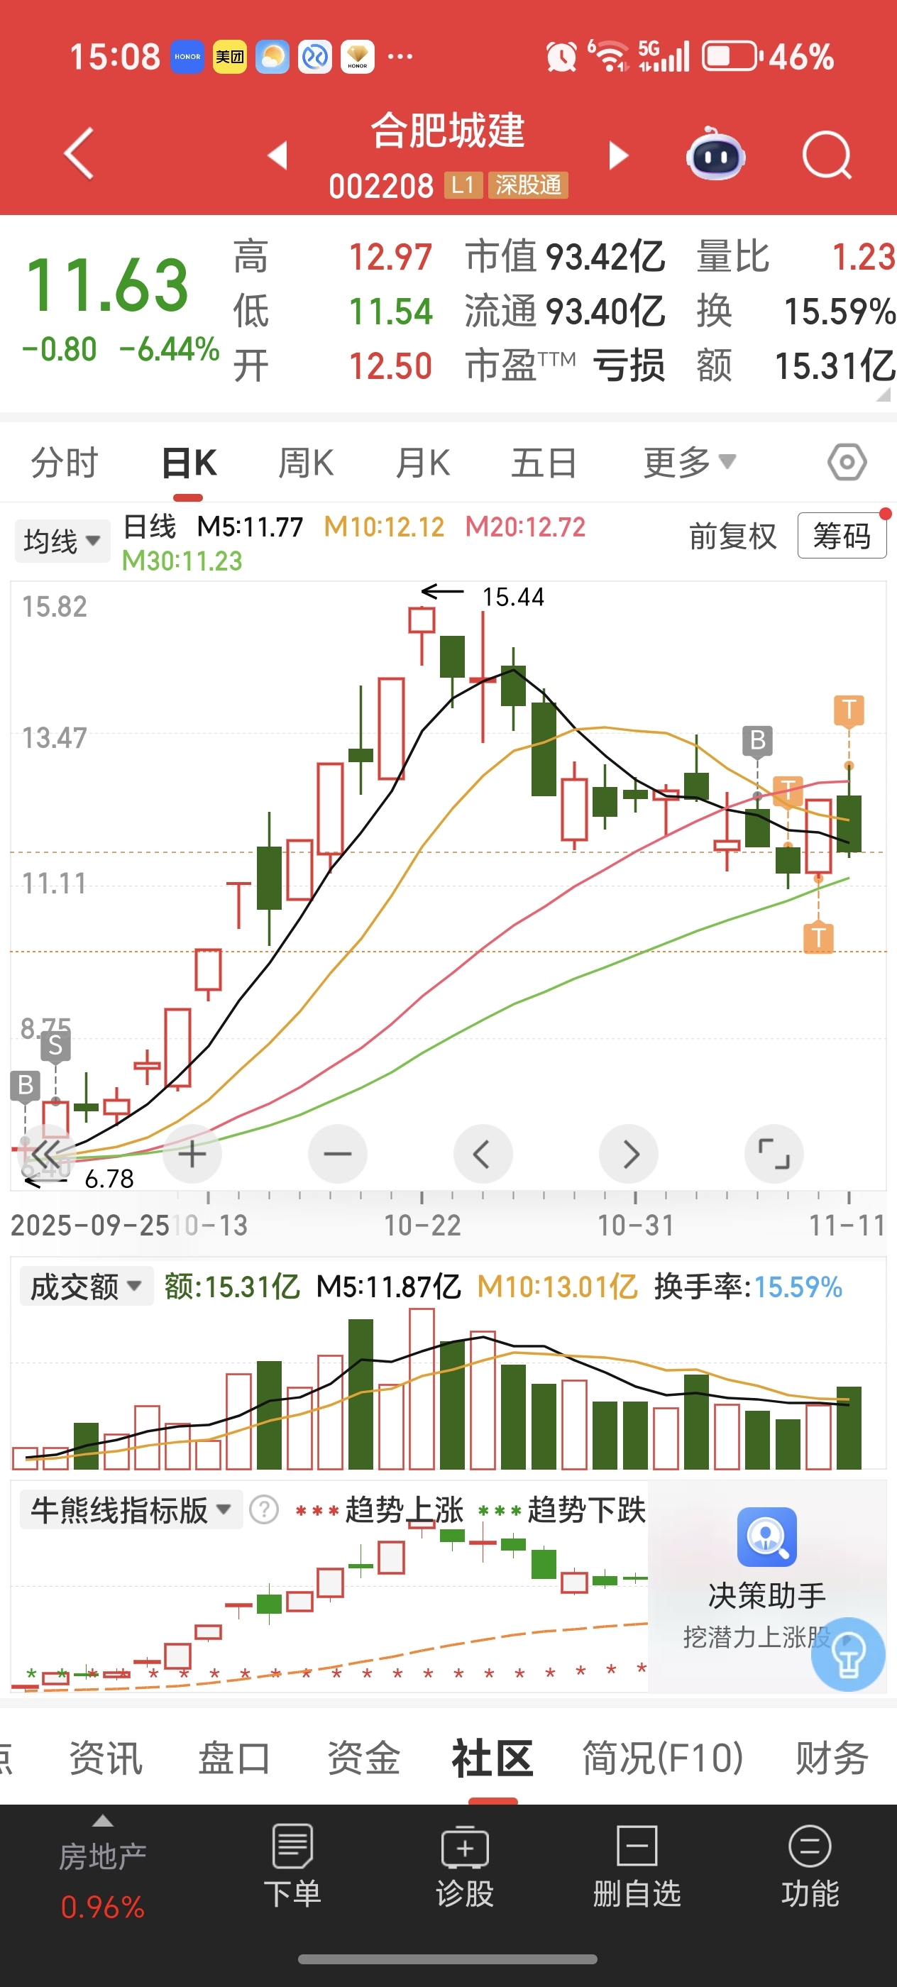Viewport: 897px width, 1987px height.
Task: Tap the 筹码 button
Action: pyautogui.click(x=842, y=535)
